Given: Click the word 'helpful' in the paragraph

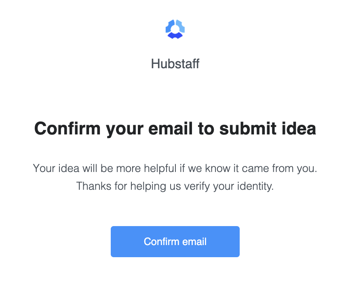Looking at the screenshot, I should click(x=160, y=169).
